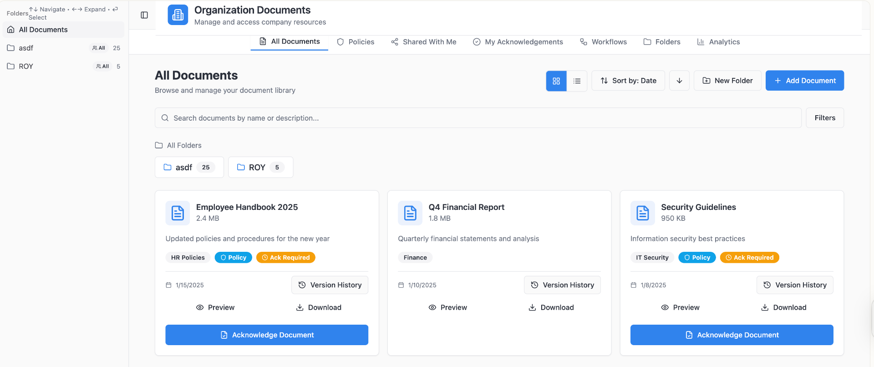This screenshot has width=874, height=367.
Task: Preview the Security Guidelines document
Action: coord(681,307)
